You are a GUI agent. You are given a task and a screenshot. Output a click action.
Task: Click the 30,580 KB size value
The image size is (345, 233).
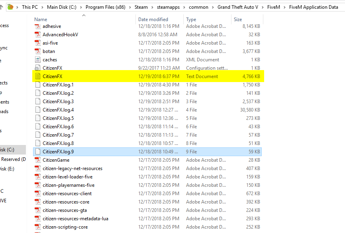250,110
